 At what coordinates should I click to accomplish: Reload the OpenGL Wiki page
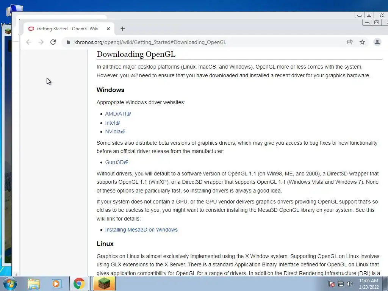pos(53,42)
